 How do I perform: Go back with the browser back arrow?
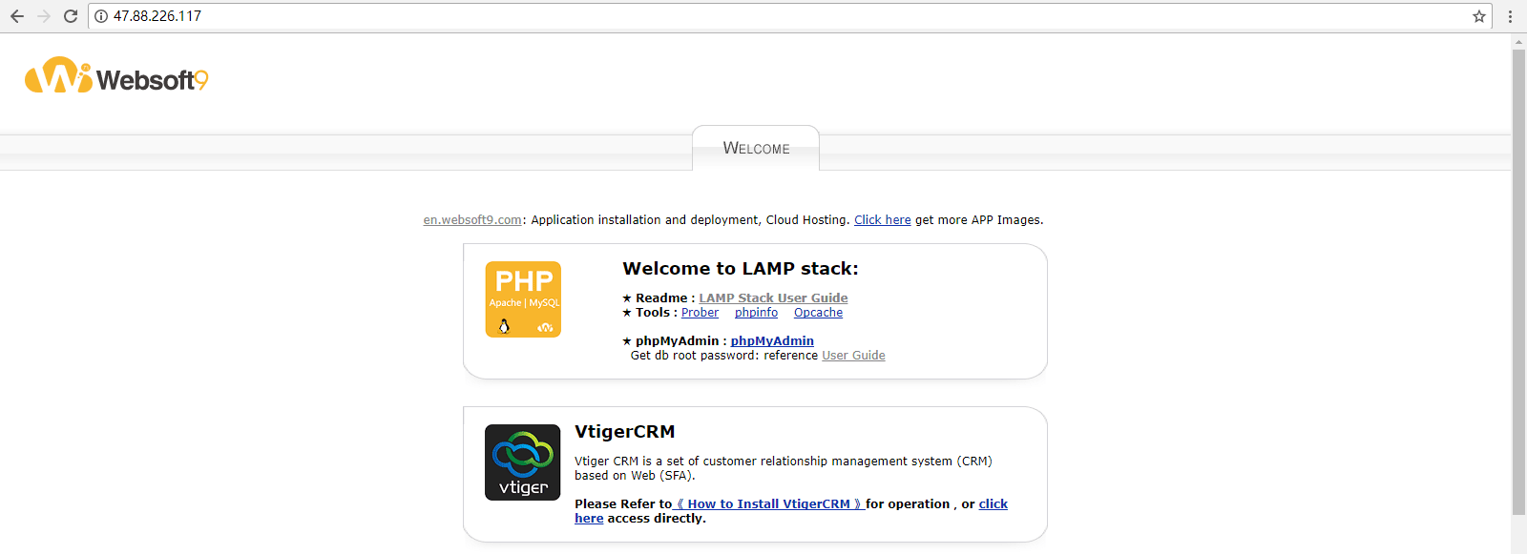tap(17, 16)
